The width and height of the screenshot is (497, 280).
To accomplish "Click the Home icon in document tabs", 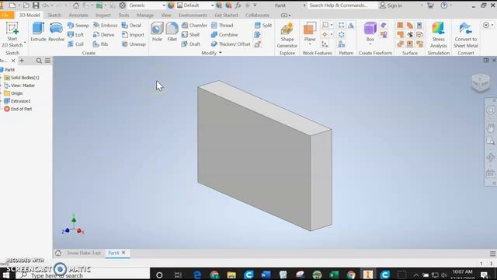I will tap(58, 253).
